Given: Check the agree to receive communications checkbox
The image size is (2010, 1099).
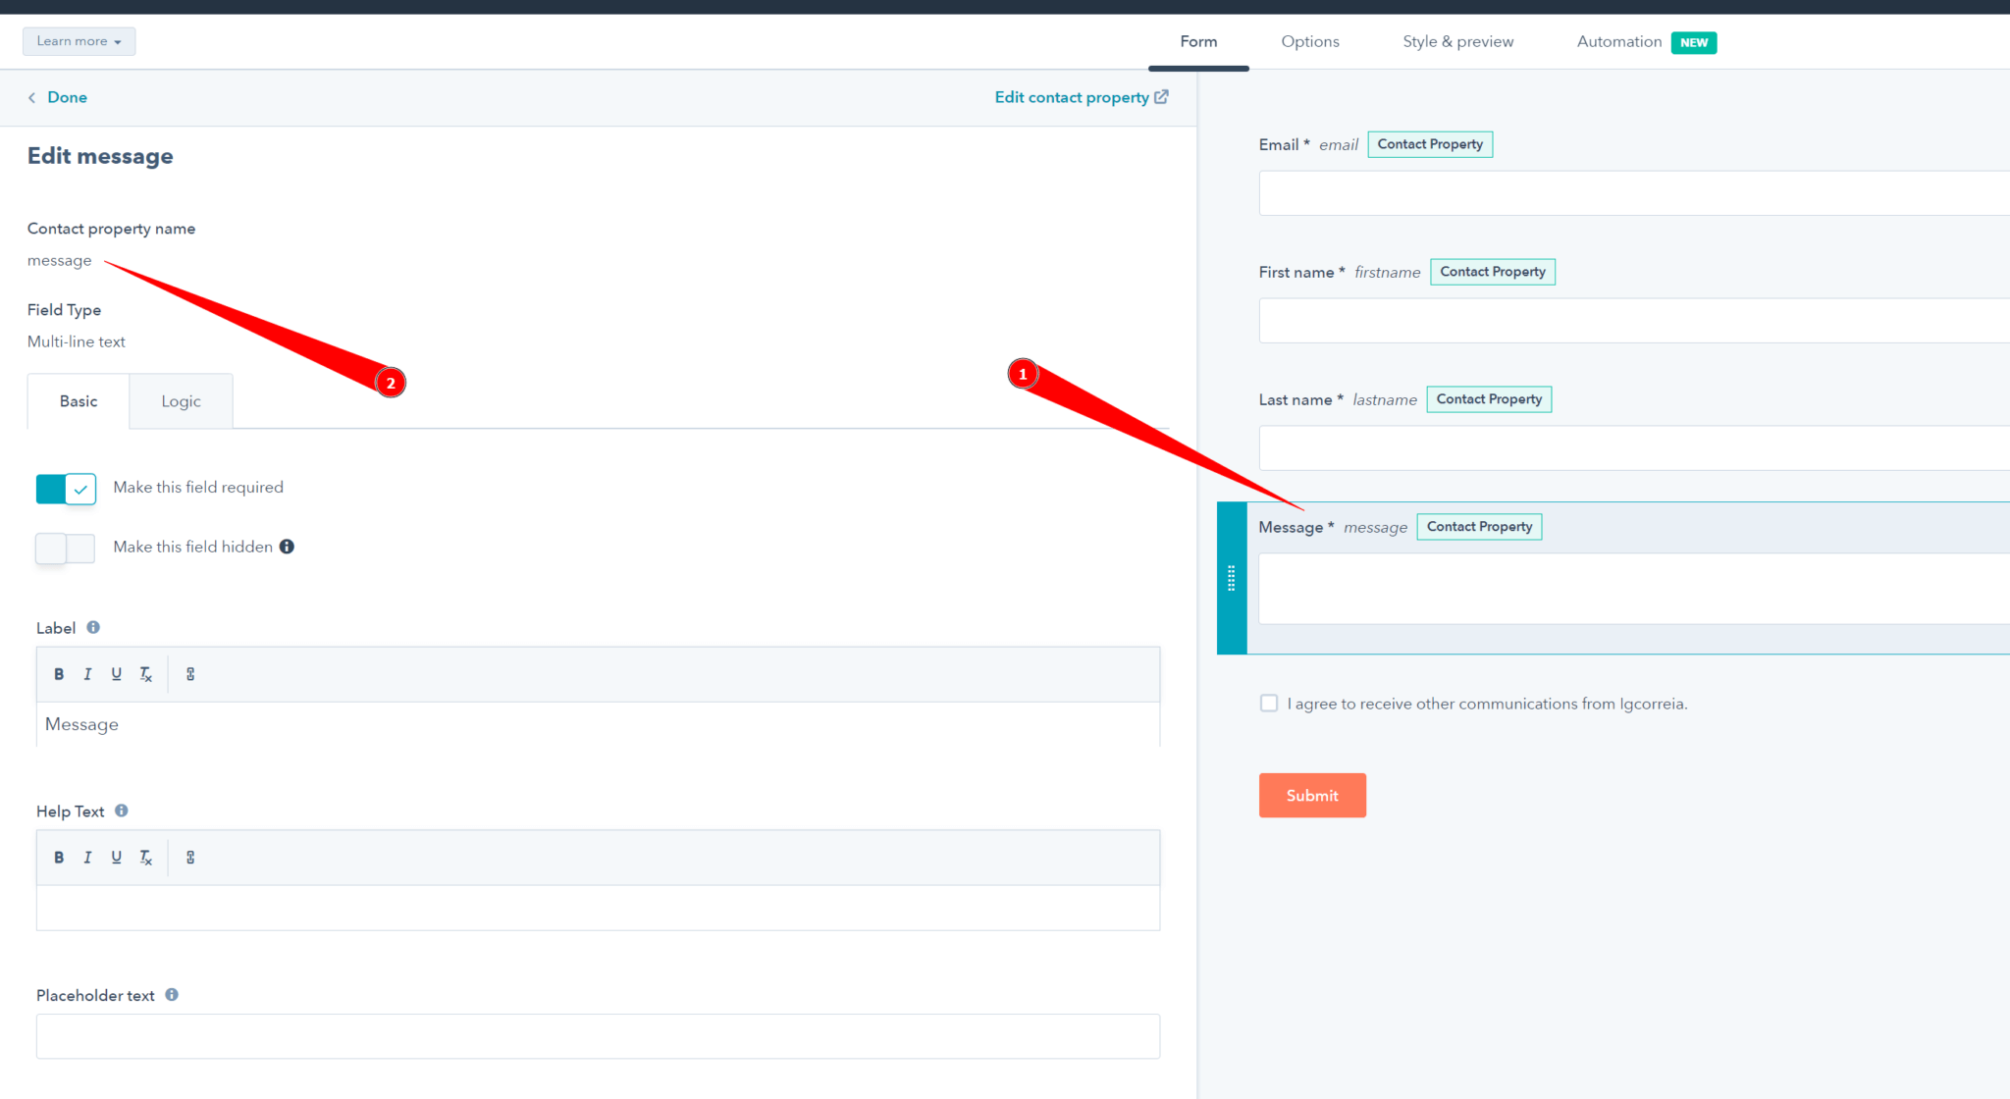Looking at the screenshot, I should pos(1269,704).
